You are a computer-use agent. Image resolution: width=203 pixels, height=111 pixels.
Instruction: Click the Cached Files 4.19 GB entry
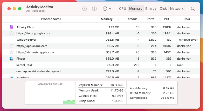pyautogui.click(x=101, y=96)
